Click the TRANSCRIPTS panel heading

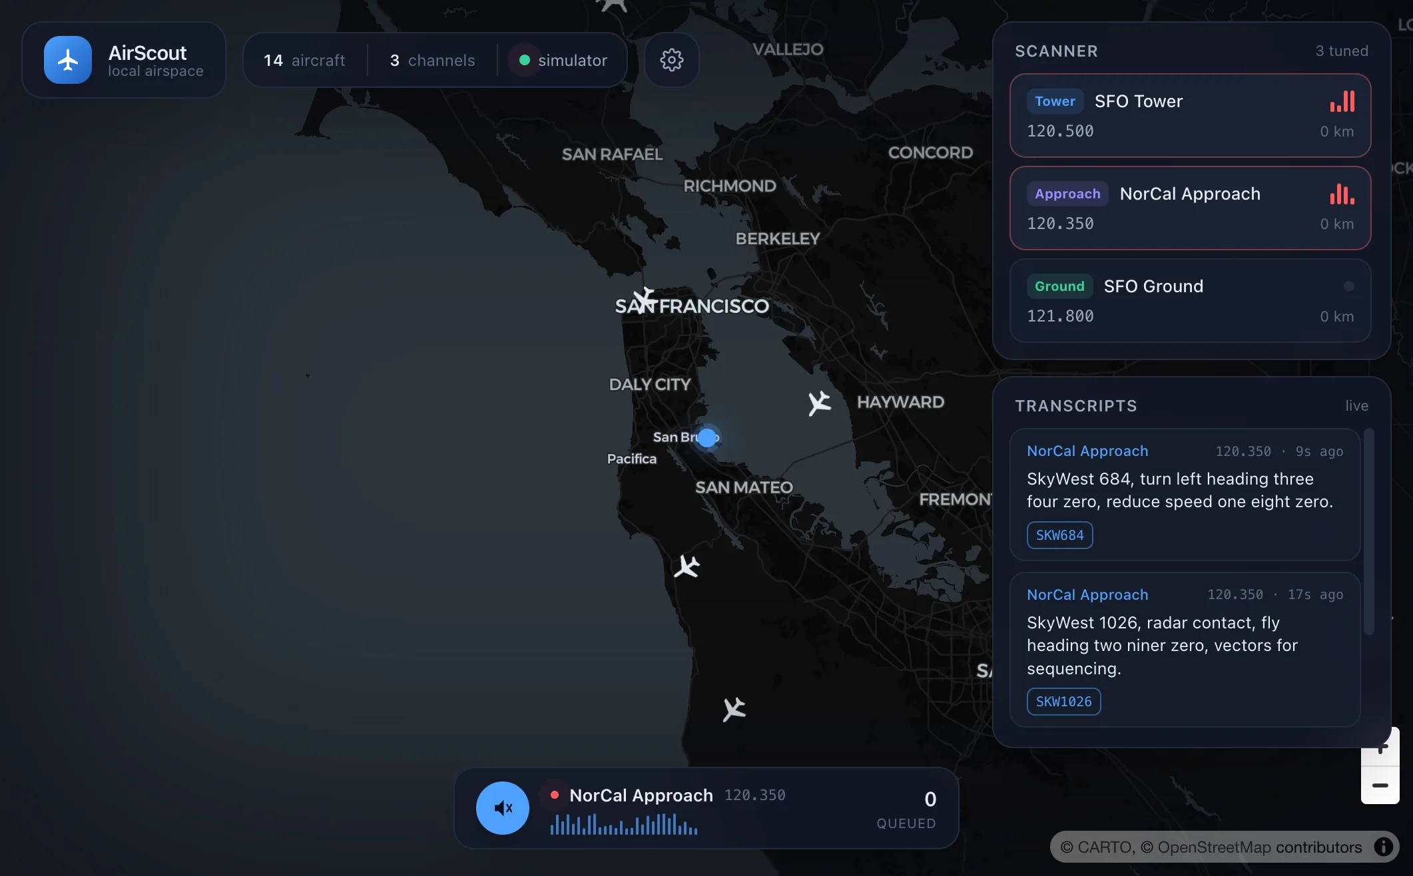click(1076, 406)
